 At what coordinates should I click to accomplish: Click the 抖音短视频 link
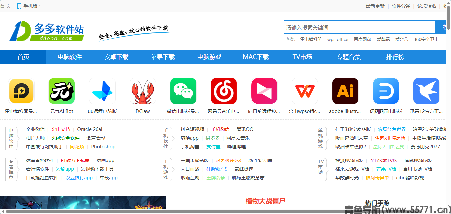(x=192, y=129)
